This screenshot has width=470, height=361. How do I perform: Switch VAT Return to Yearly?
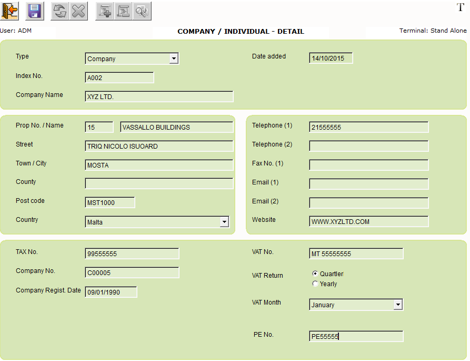[x=315, y=284]
